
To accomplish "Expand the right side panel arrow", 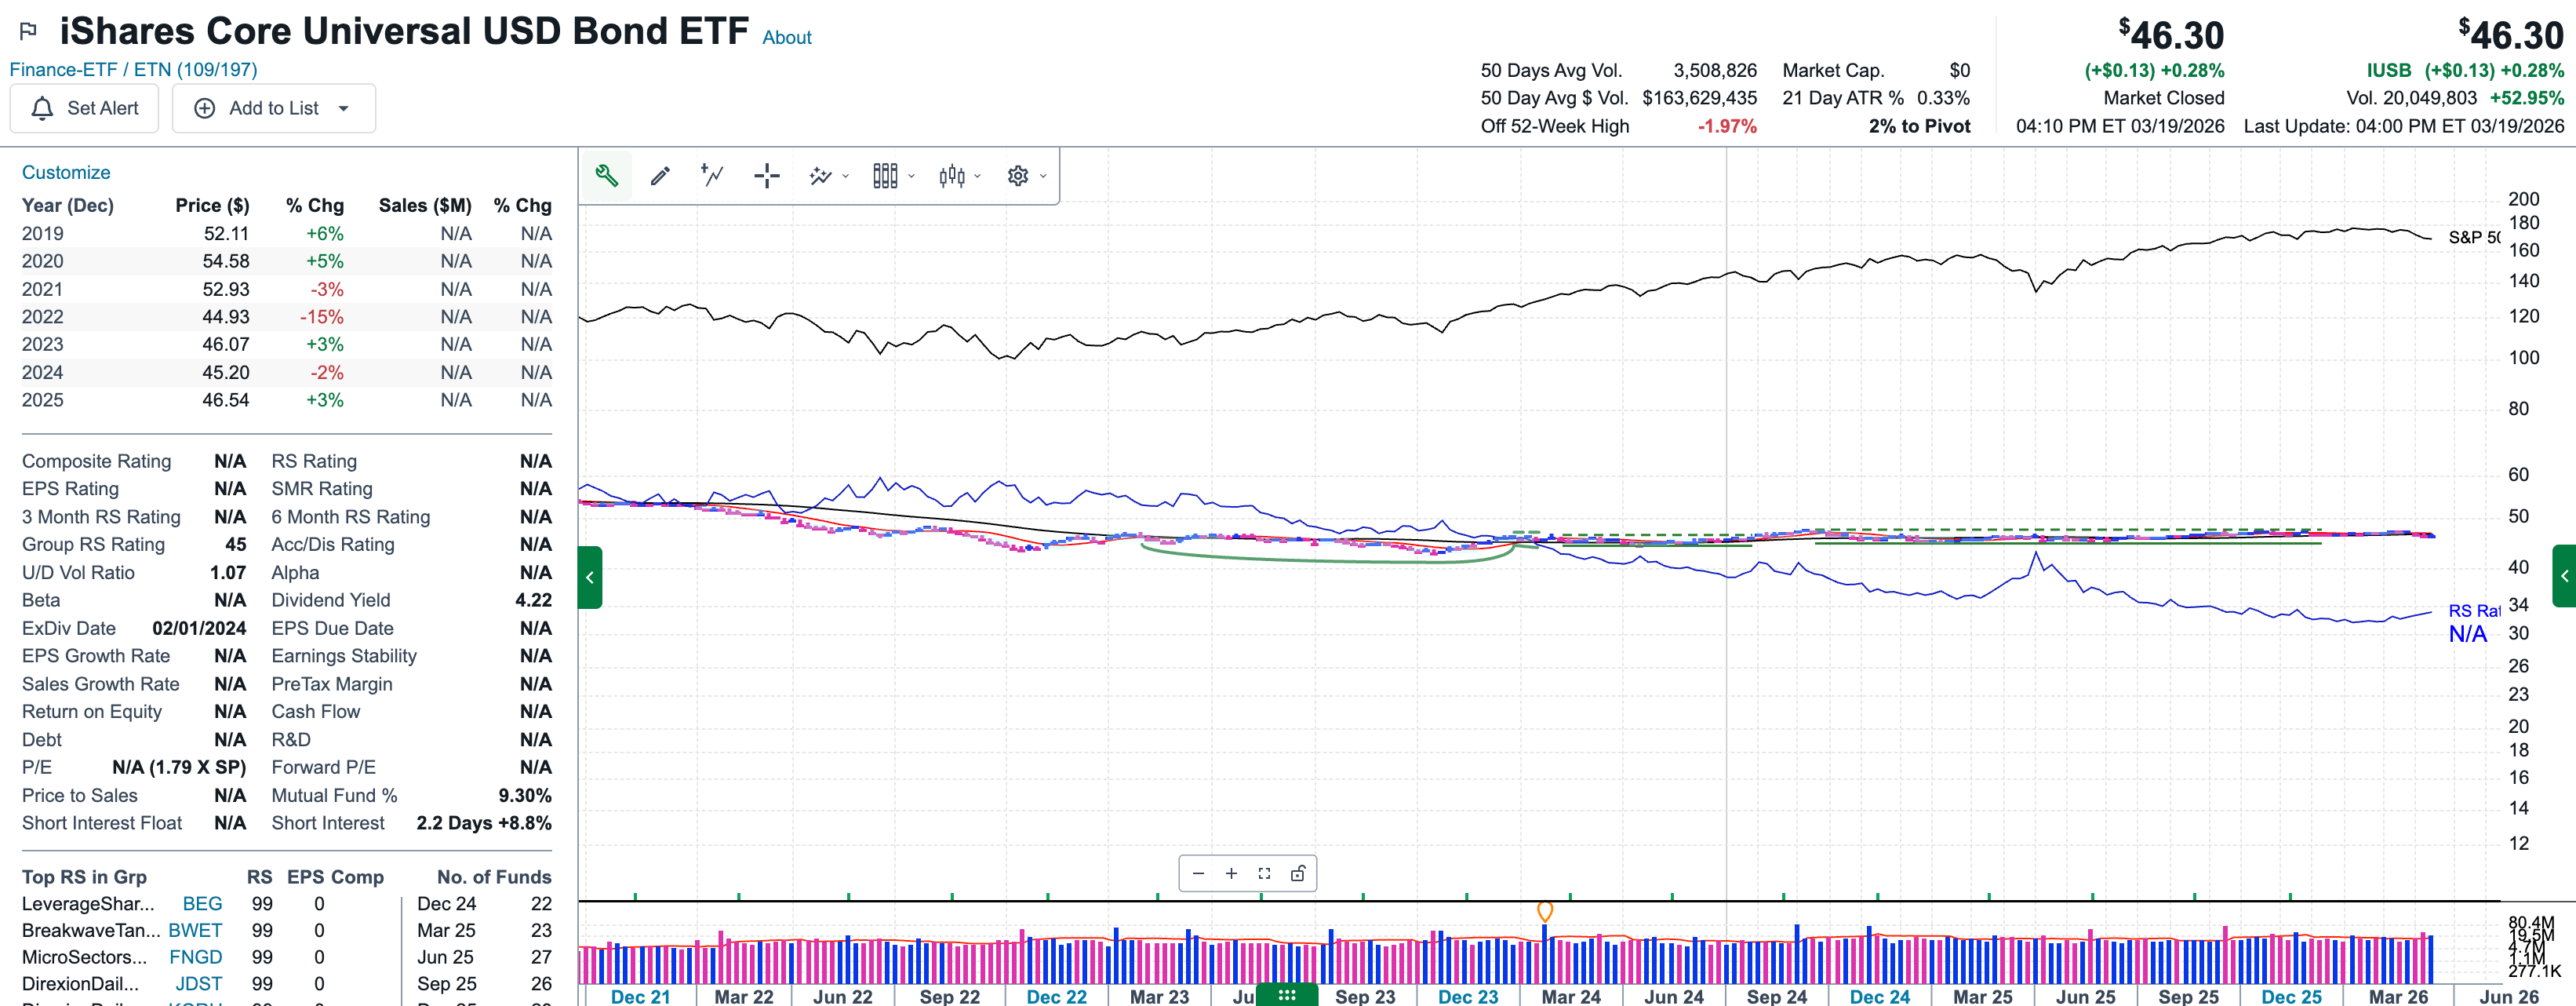I will tap(2564, 576).
